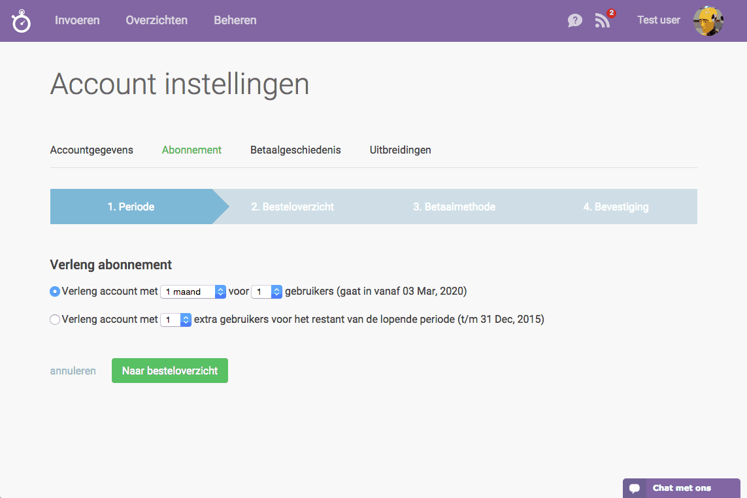Click the stopwatch logo icon
Viewport: 747px width, 498px height.
click(21, 21)
